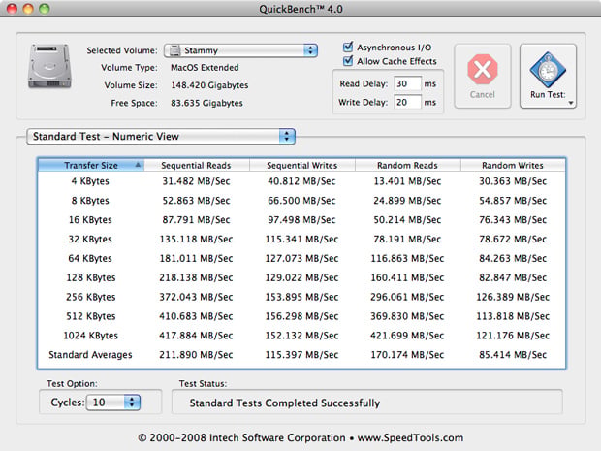Select the 128 KBytes row label
601x451 pixels.
click(x=91, y=277)
